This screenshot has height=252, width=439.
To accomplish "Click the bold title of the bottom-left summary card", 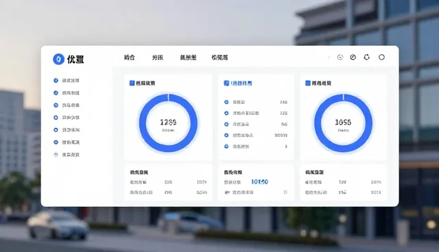I will pos(139,173).
